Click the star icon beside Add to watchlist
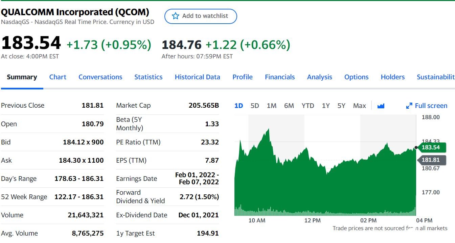Image resolution: width=455 pixels, height=243 pixels. click(175, 16)
